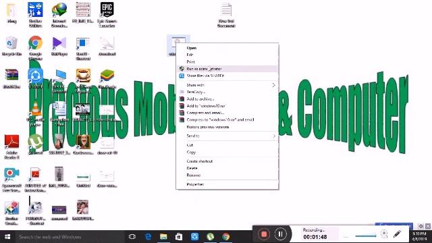
Task: Open the blue toolbox utilities shortcut
Action: [35, 15]
